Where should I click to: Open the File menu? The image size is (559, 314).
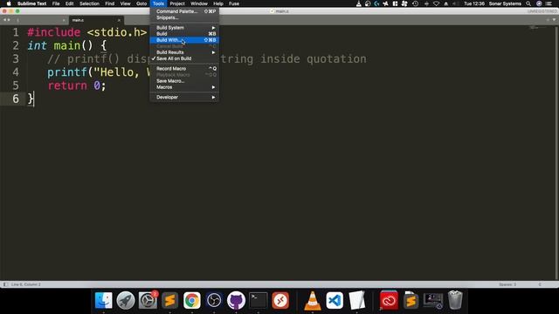tap(56, 3)
